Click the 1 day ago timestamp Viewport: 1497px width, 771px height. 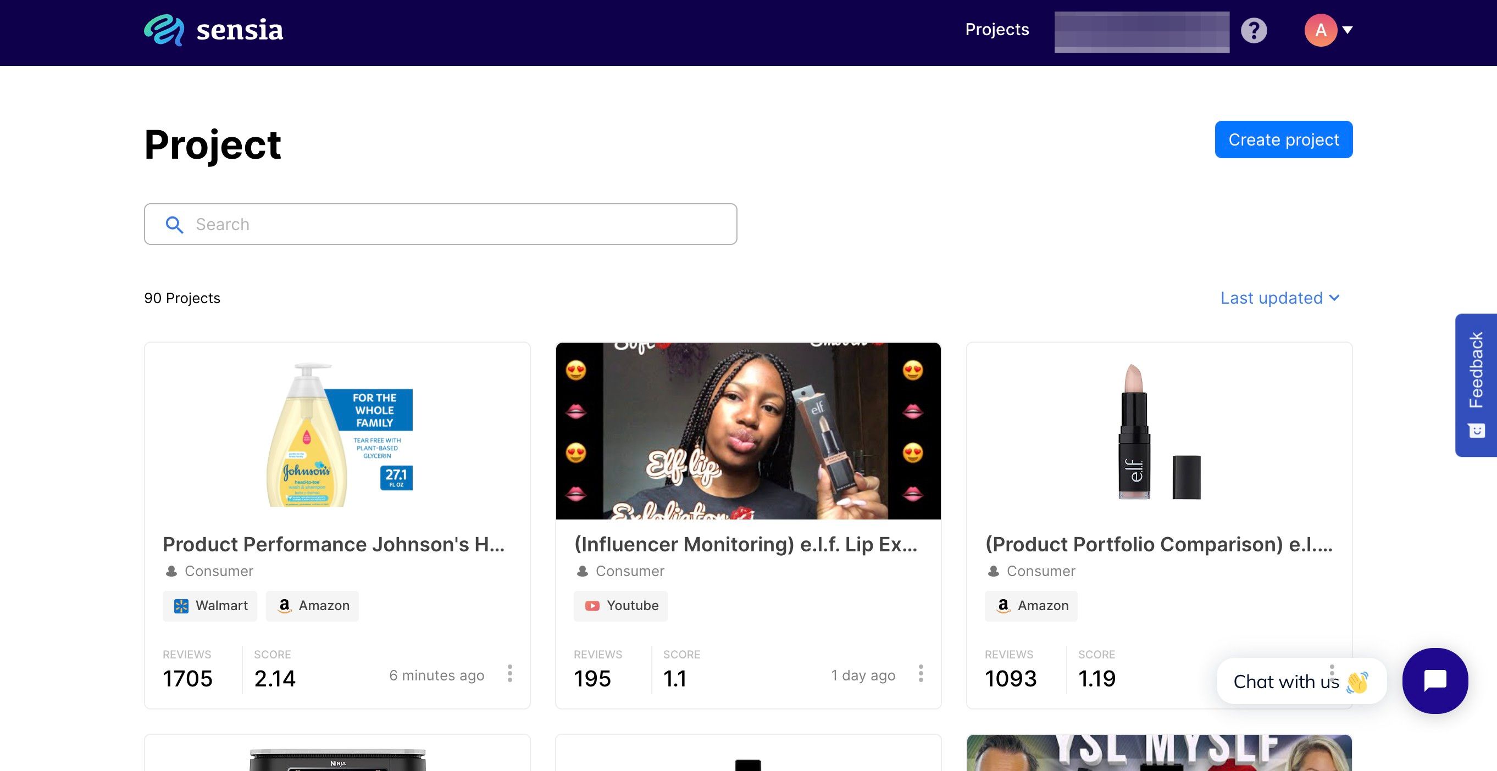[863, 676]
